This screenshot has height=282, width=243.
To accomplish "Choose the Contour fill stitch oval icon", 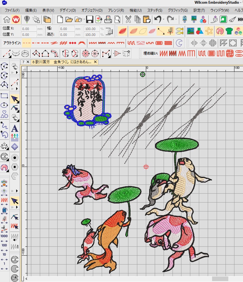I will pyautogui.click(x=211, y=53).
